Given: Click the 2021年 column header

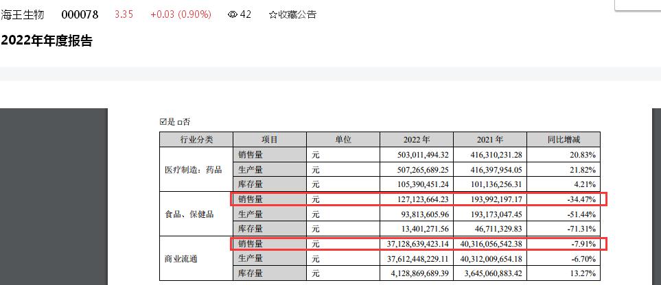Looking at the screenshot, I should click(490, 140).
